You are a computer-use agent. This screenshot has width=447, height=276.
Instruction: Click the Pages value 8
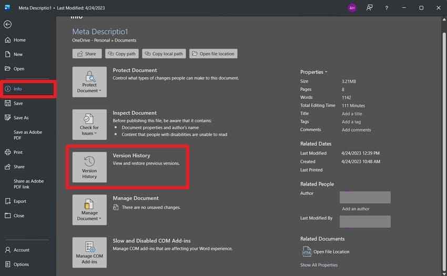[x=343, y=89]
